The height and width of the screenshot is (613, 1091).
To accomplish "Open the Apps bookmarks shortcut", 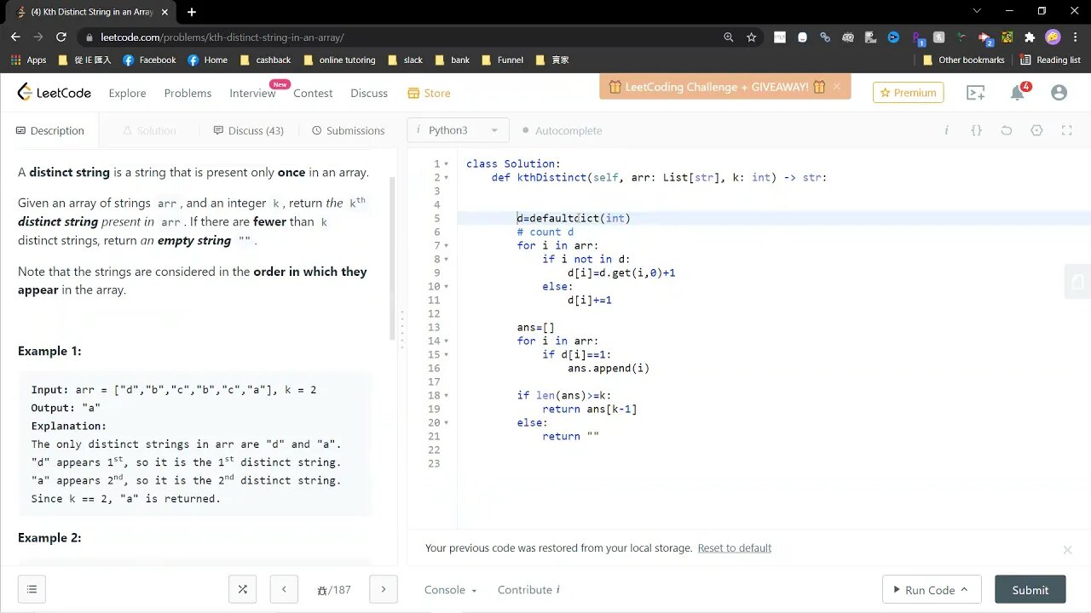I will click(28, 60).
